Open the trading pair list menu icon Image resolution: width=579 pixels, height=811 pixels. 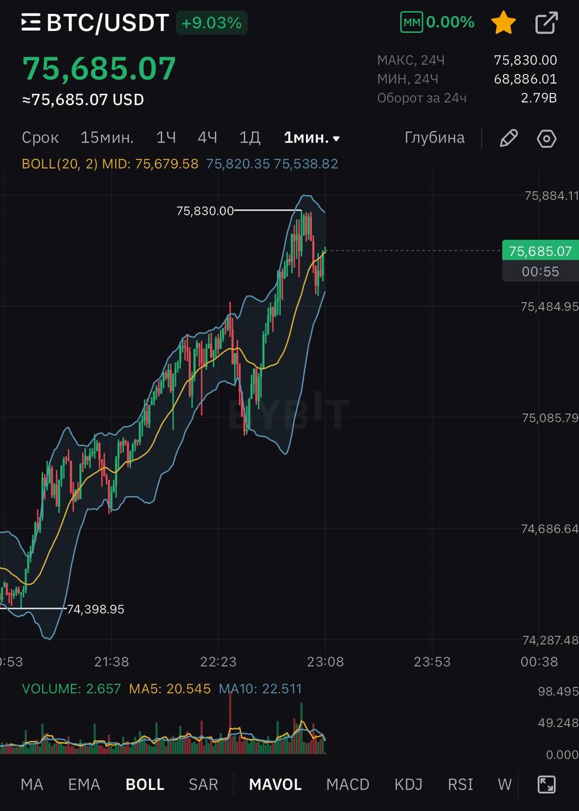click(x=31, y=23)
